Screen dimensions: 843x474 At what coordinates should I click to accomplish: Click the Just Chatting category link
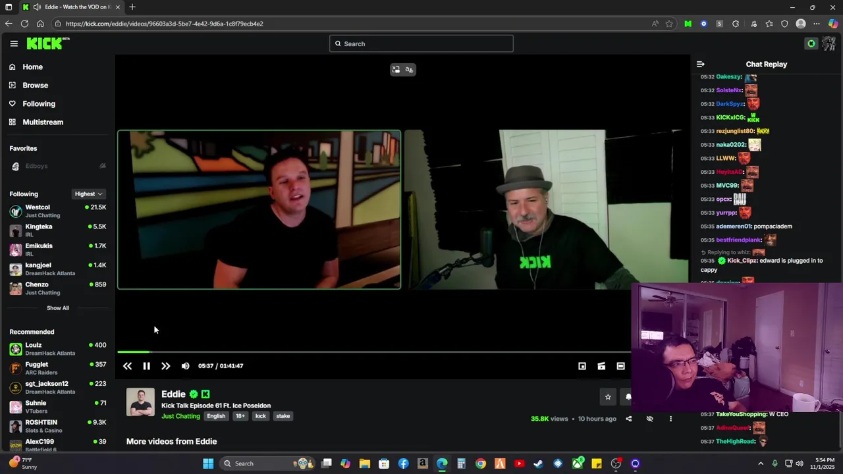click(180, 416)
